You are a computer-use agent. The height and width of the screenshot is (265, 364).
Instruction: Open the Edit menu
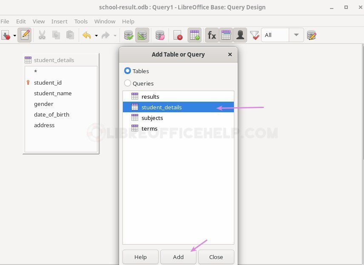point(21,21)
